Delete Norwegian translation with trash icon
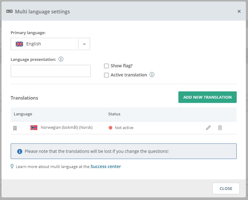Screen dimensions: 248x200 pos(220,128)
